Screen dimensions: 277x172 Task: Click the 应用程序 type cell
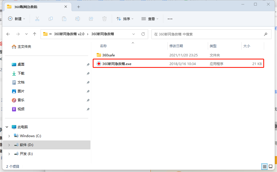(x=217, y=64)
